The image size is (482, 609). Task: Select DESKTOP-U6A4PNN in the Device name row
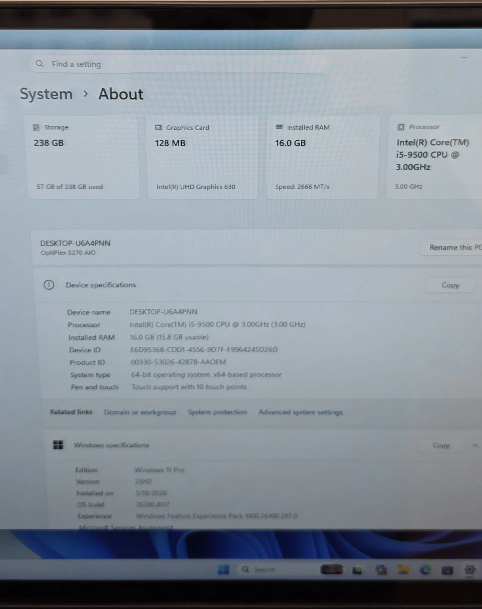(163, 312)
